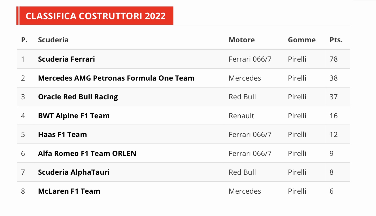Select Red Bull engine in AlphaTauri row
The image size is (376, 216).
[242, 172]
